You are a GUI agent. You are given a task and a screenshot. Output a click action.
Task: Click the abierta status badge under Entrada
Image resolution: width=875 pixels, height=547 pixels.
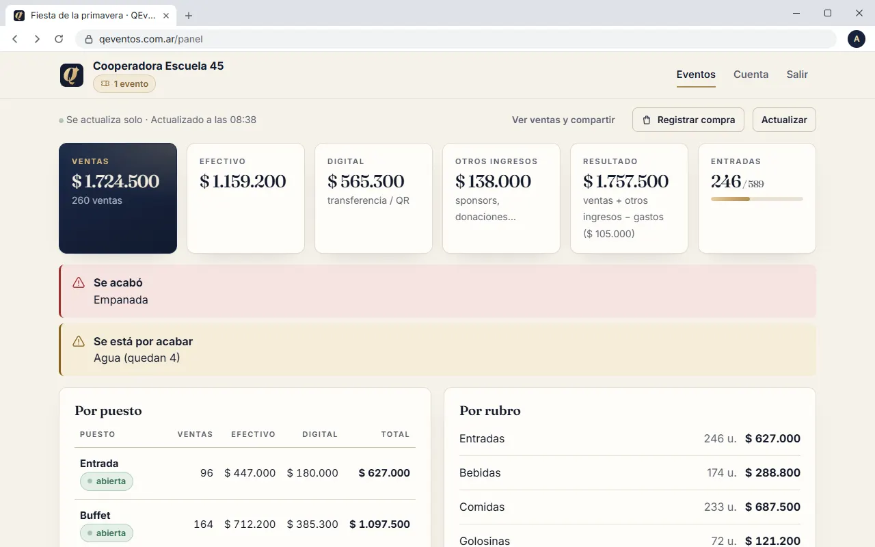pyautogui.click(x=107, y=481)
